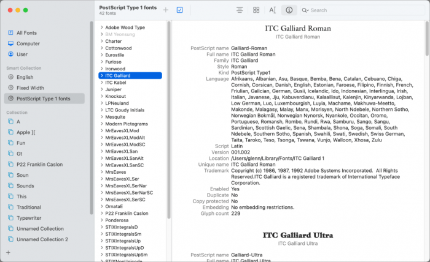Viewport: 430px width, 262px height.
Task: Click the sidebar vertical scrollbar
Action: tap(92, 118)
